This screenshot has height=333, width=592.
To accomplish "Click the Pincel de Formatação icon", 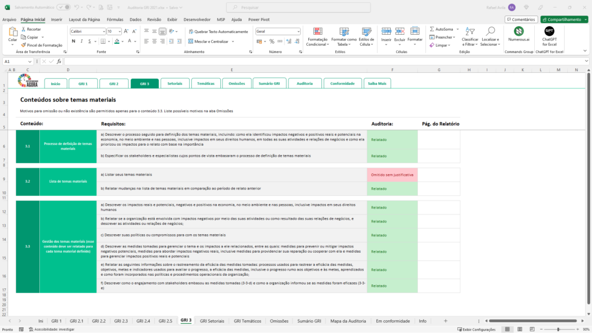I will 23,45.
